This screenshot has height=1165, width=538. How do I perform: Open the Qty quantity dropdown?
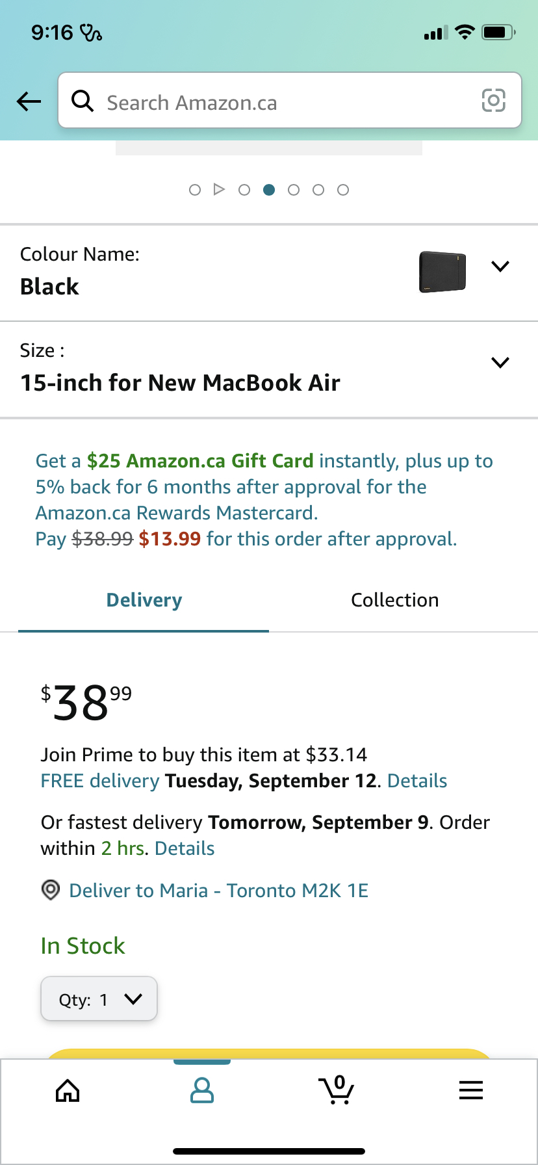(99, 999)
